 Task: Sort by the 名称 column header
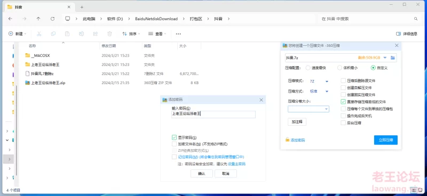tap(33, 46)
